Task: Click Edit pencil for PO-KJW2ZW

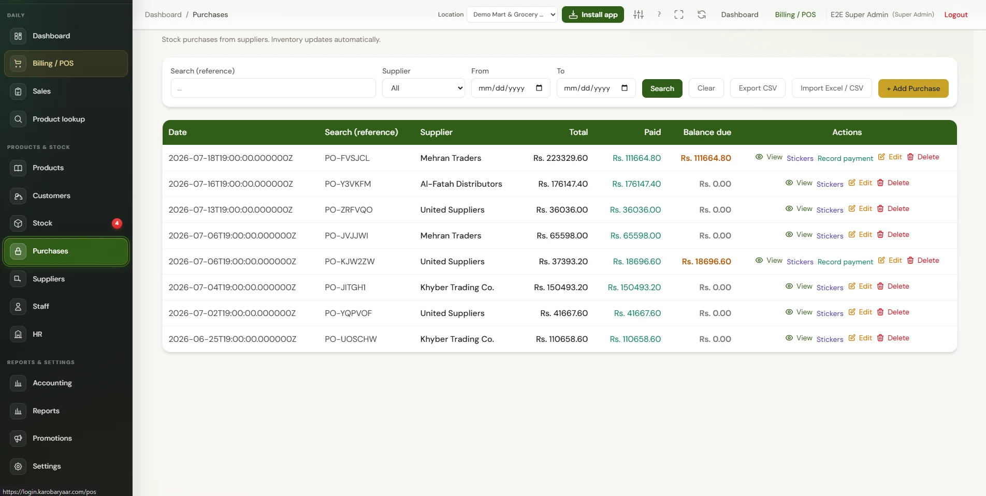Action: [x=881, y=260]
